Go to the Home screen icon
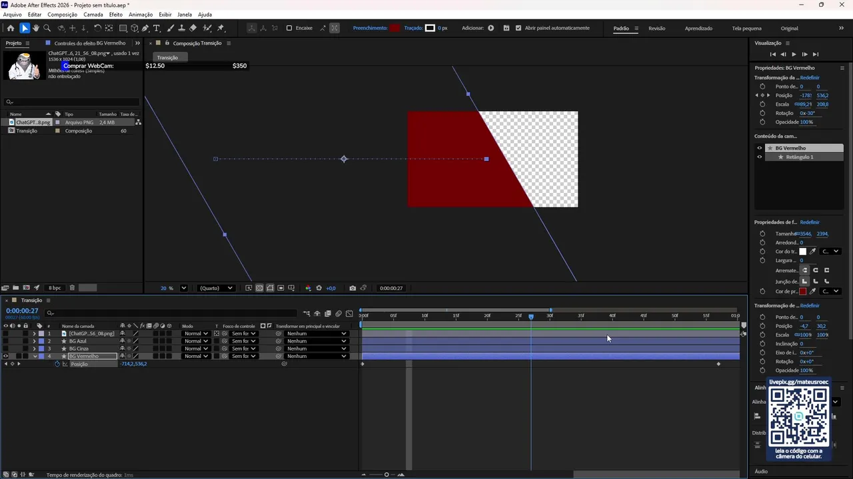The height and width of the screenshot is (479, 853). point(10,28)
